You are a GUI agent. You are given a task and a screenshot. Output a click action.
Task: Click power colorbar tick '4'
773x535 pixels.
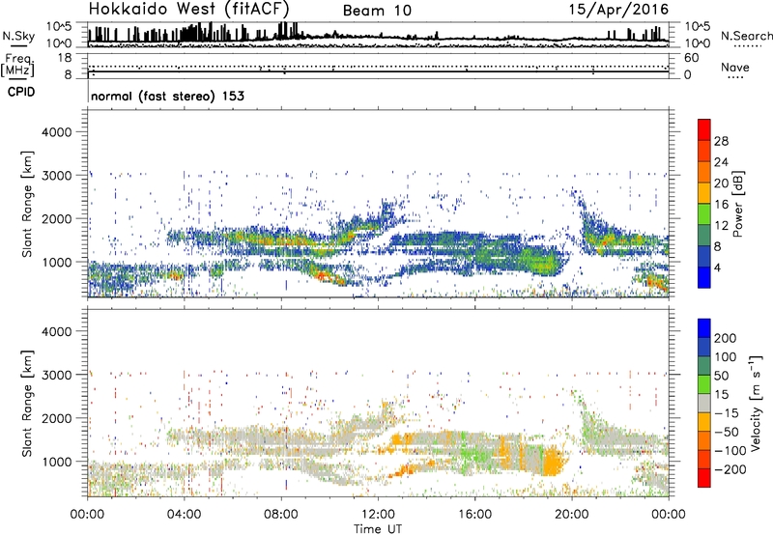717,267
